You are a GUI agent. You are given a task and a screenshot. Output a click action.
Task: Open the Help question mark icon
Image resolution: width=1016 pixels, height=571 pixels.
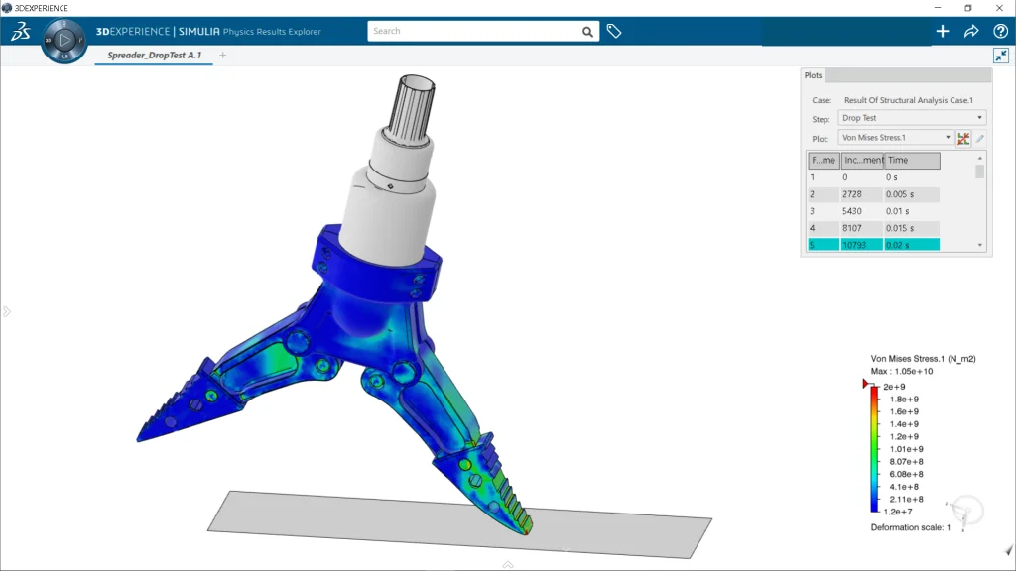pos(1000,31)
